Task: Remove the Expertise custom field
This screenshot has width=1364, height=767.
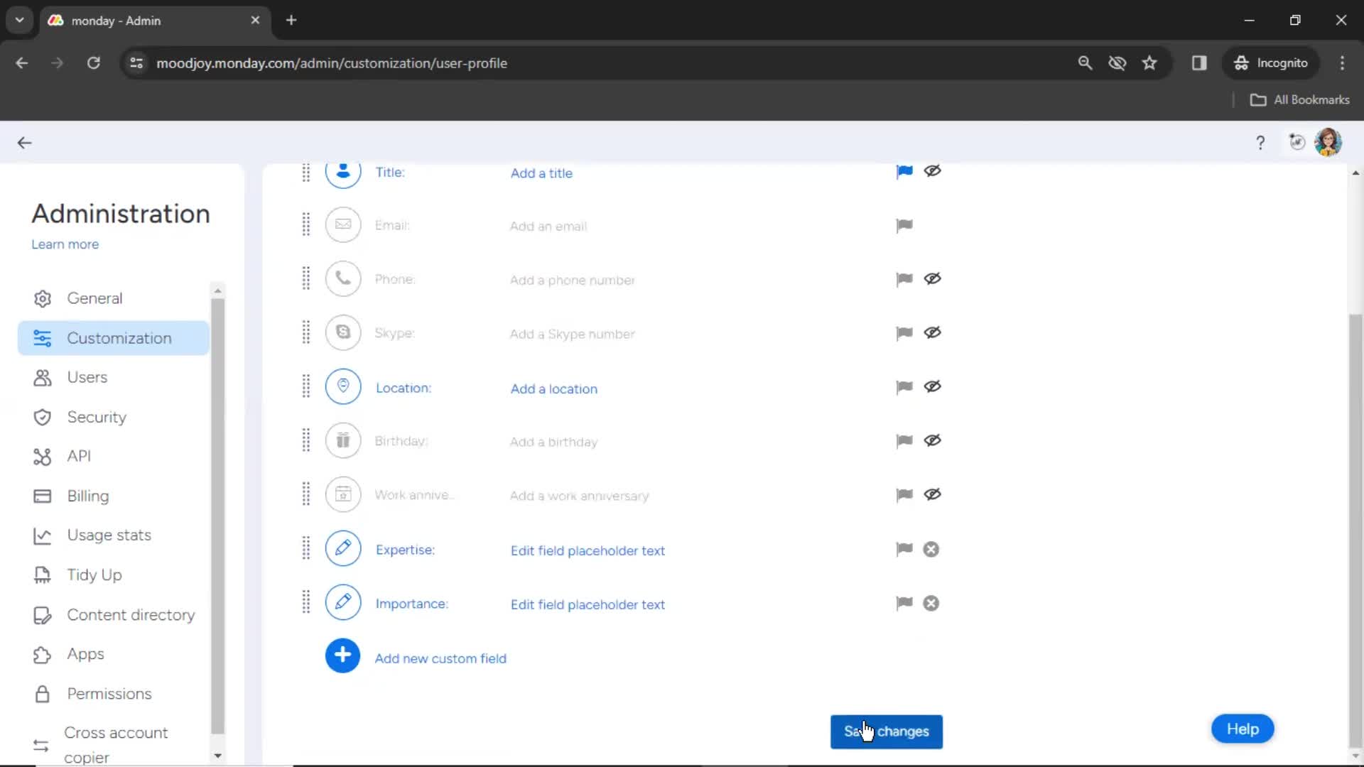Action: click(931, 550)
